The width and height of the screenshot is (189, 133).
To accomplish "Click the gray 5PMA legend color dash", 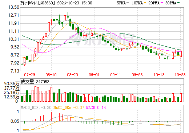I will pyautogui.click(x=128, y=3).
